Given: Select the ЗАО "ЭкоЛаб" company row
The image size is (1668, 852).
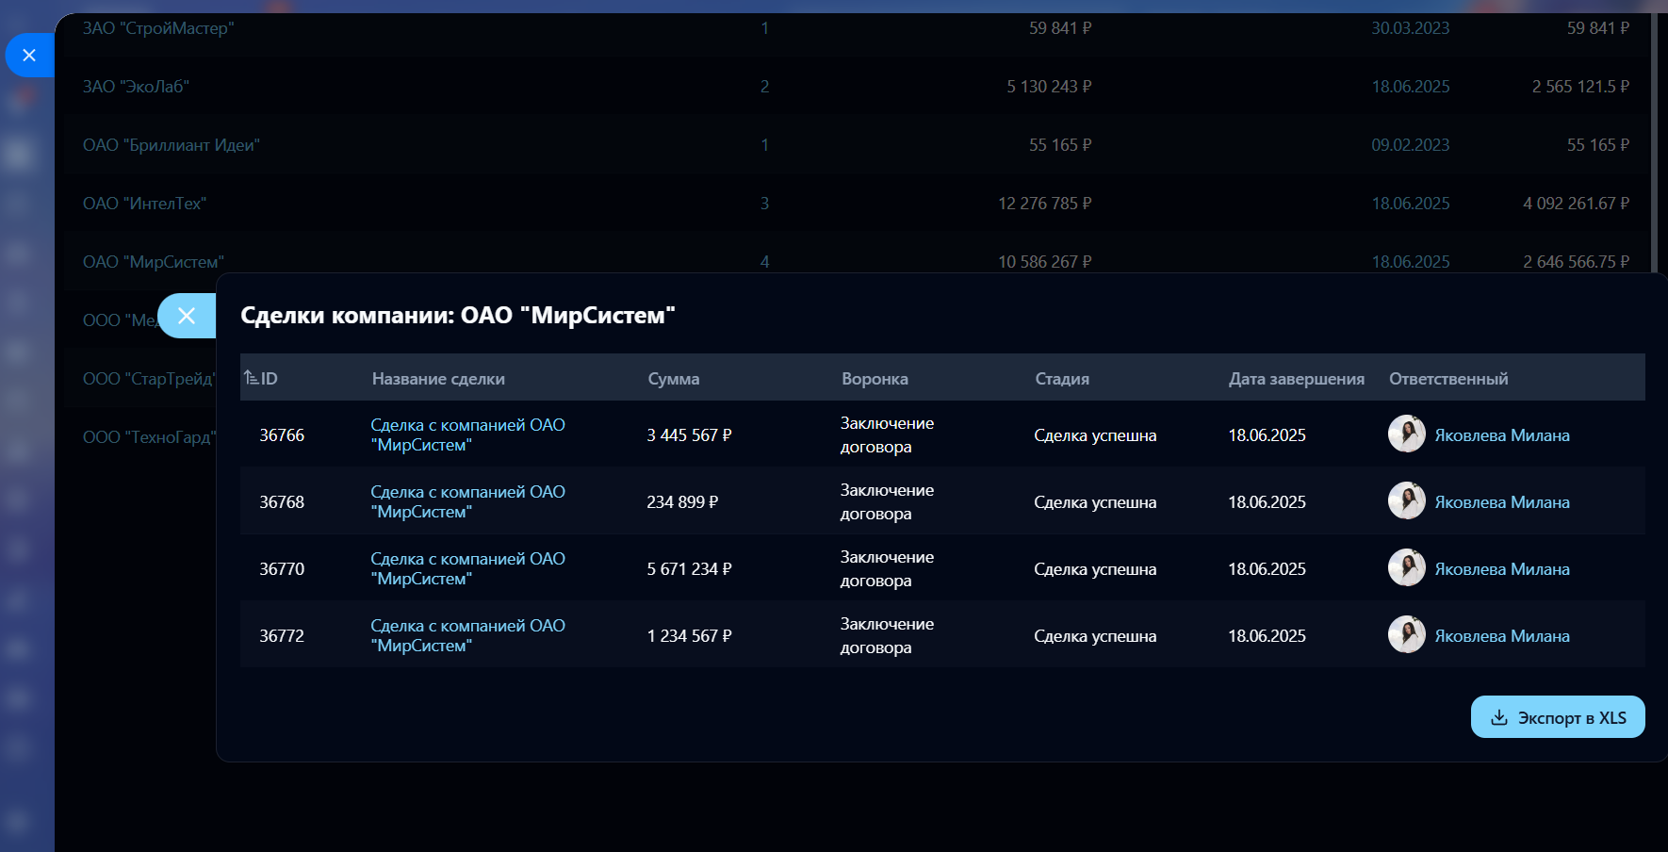Looking at the screenshot, I should (x=136, y=87).
